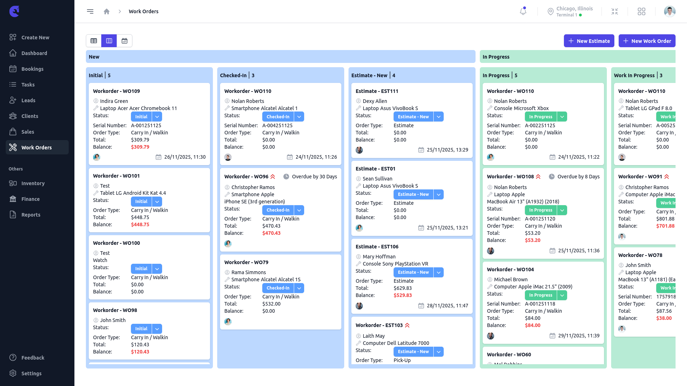687x386 pixels.
Task: Click the location pin icon
Action: (551, 11)
